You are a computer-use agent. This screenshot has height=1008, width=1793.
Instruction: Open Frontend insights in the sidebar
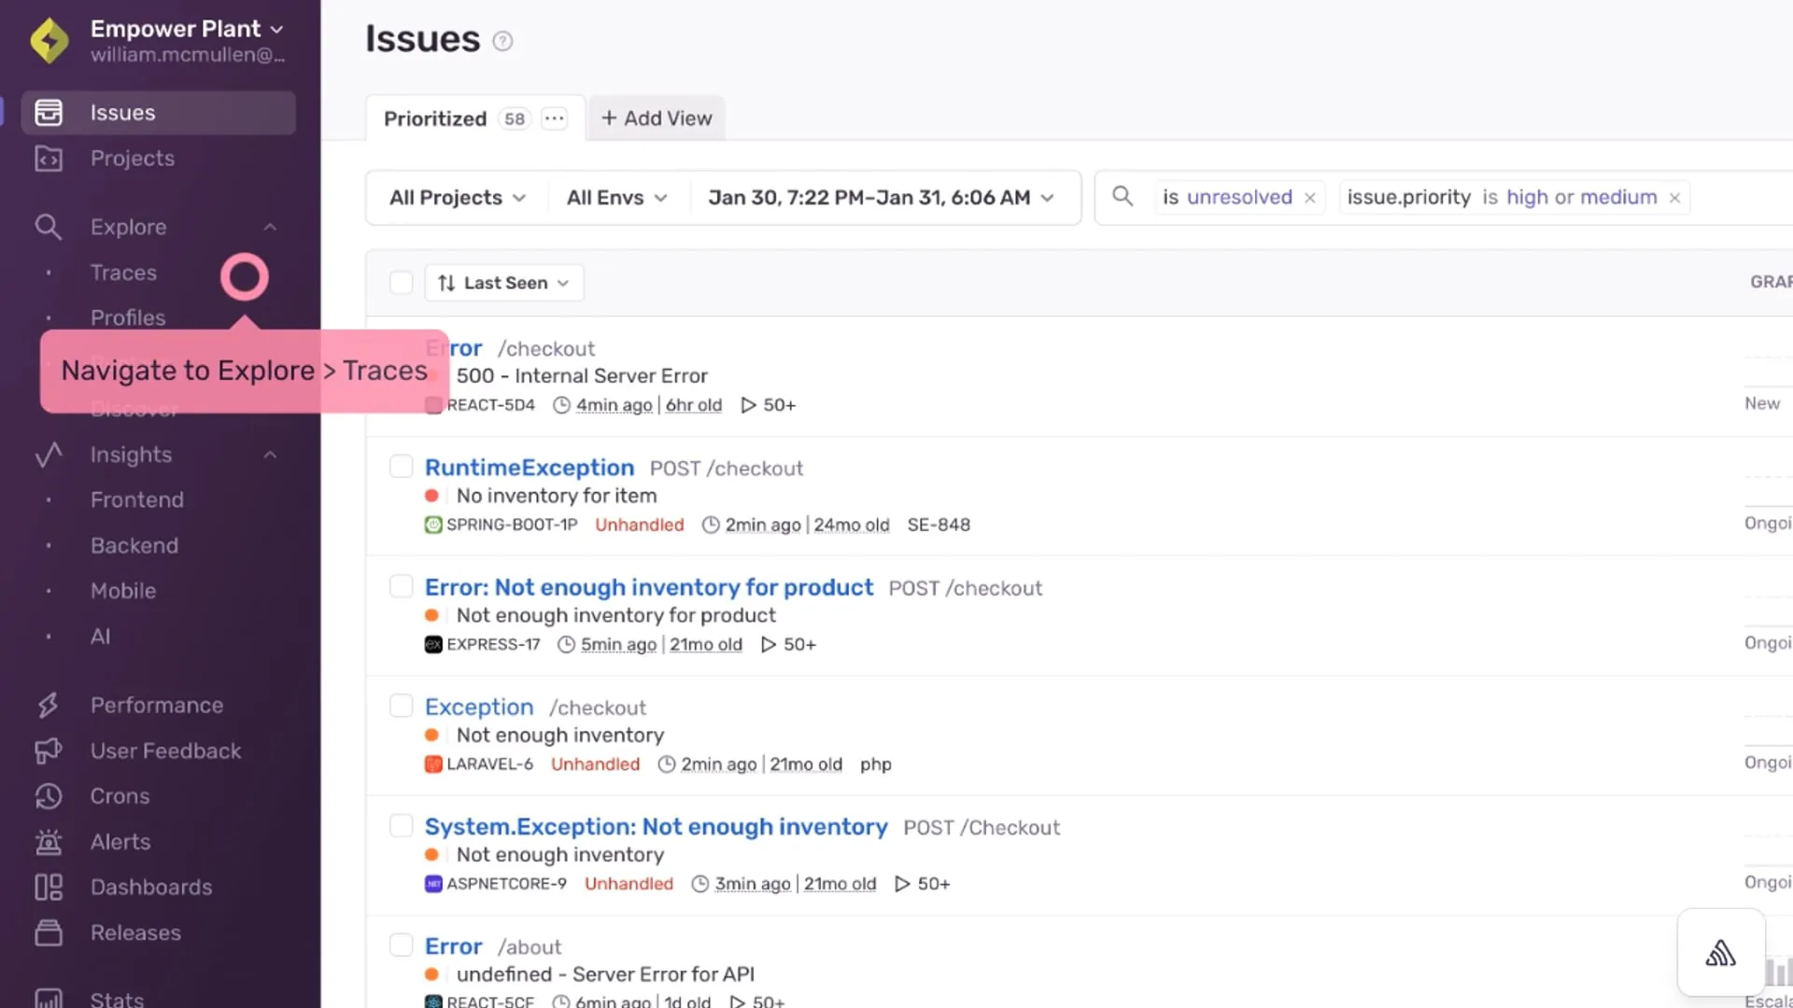(x=137, y=499)
